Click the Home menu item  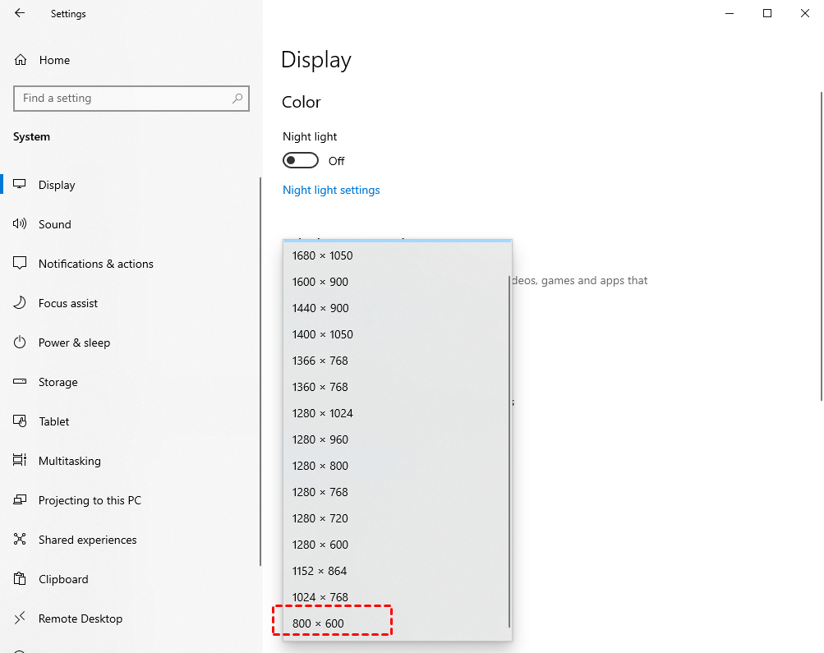pos(53,59)
